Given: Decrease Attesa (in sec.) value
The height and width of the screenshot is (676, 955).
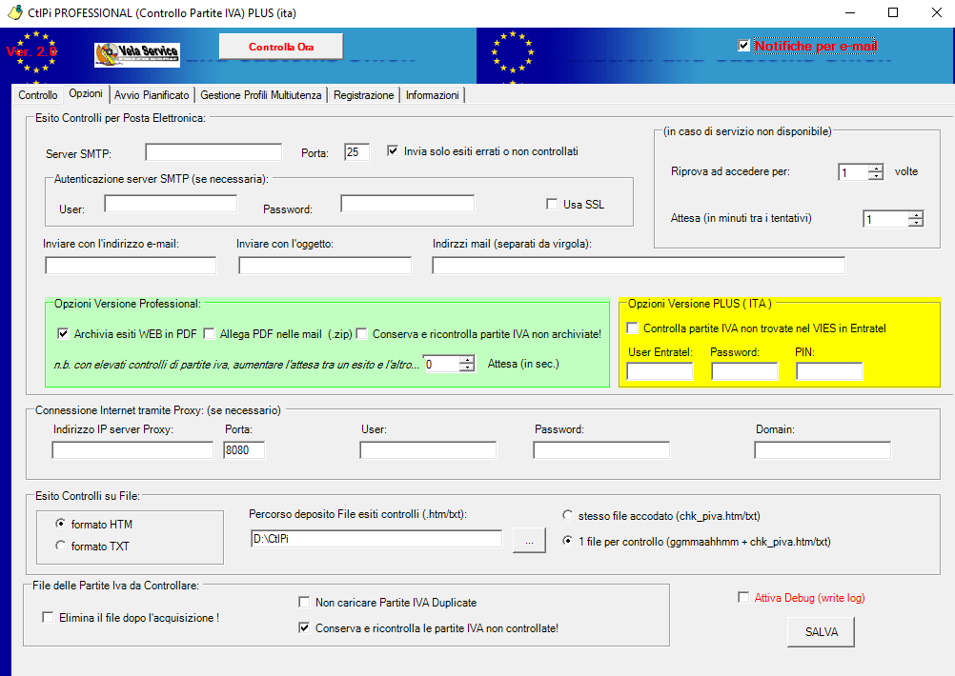Looking at the screenshot, I should (467, 368).
